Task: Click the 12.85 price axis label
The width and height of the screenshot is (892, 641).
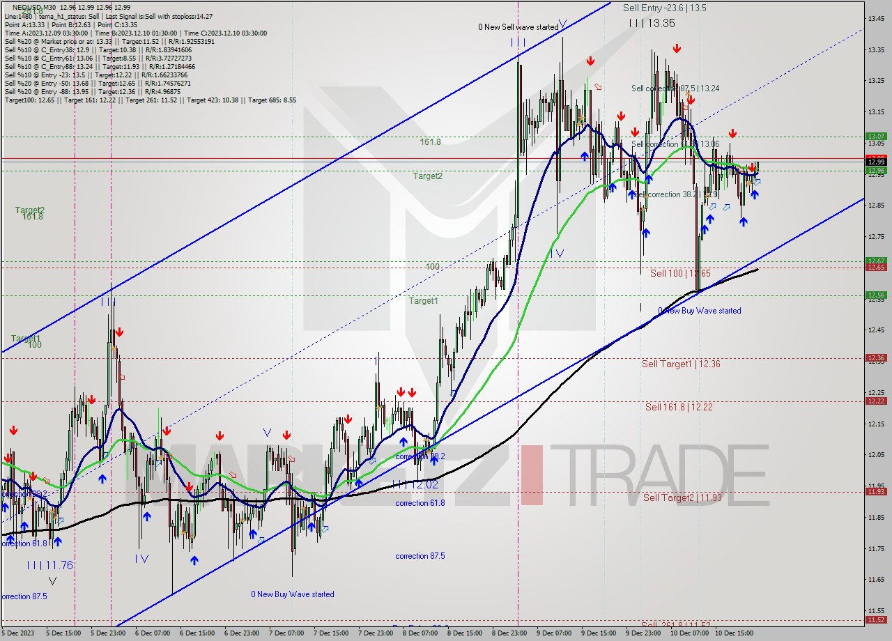Action: point(876,205)
